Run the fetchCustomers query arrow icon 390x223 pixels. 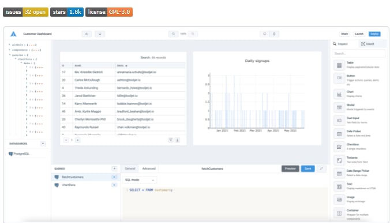pos(114,177)
